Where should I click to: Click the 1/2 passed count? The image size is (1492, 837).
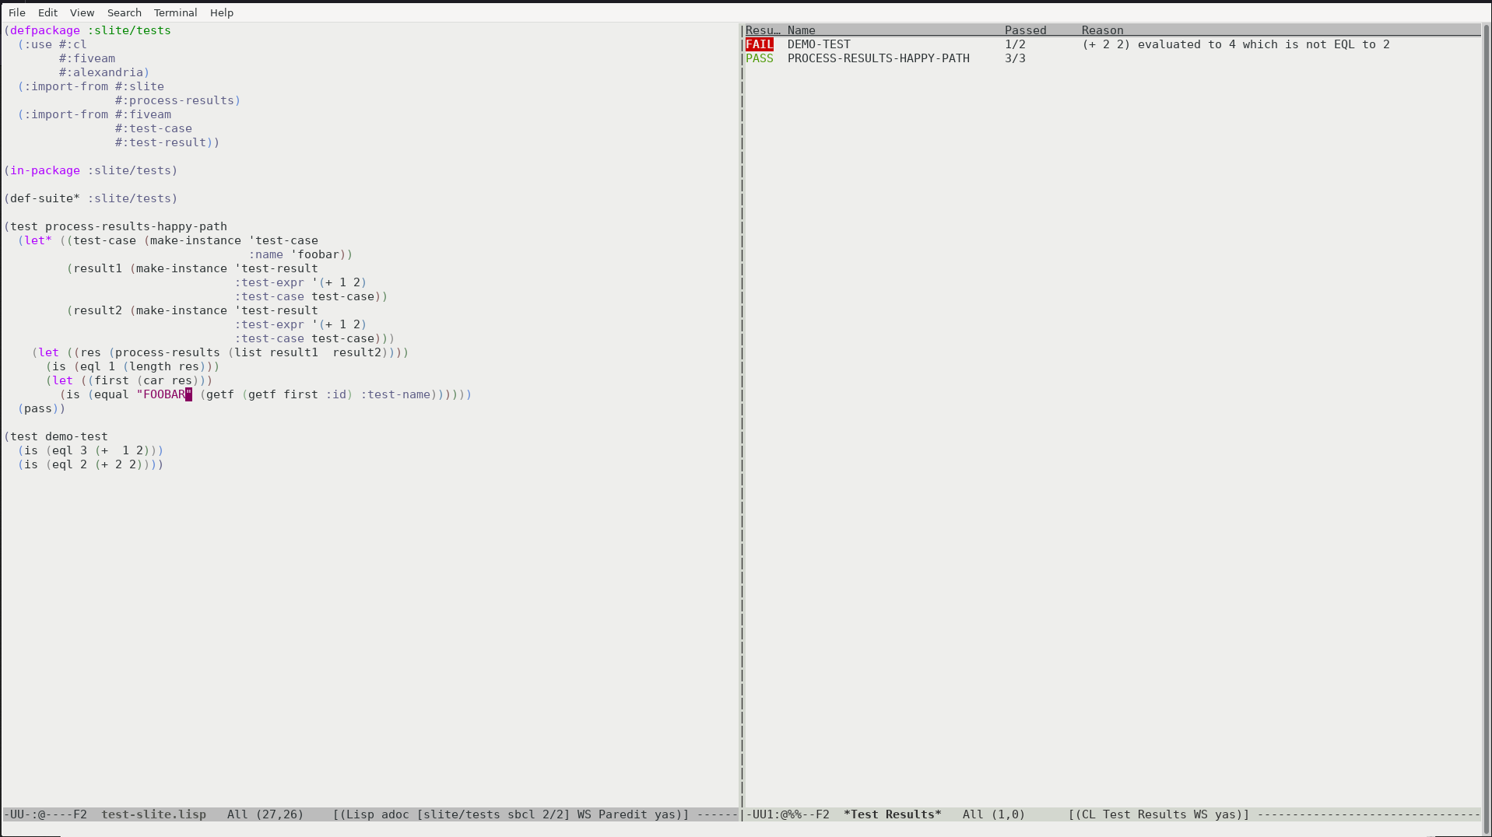pyautogui.click(x=1015, y=44)
